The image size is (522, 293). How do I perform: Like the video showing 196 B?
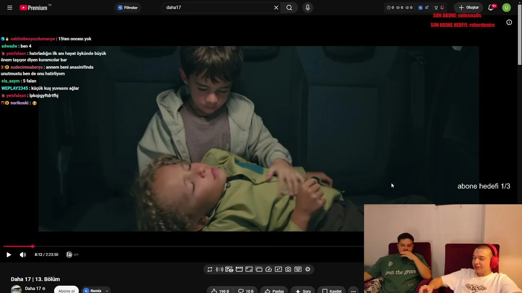point(220,291)
